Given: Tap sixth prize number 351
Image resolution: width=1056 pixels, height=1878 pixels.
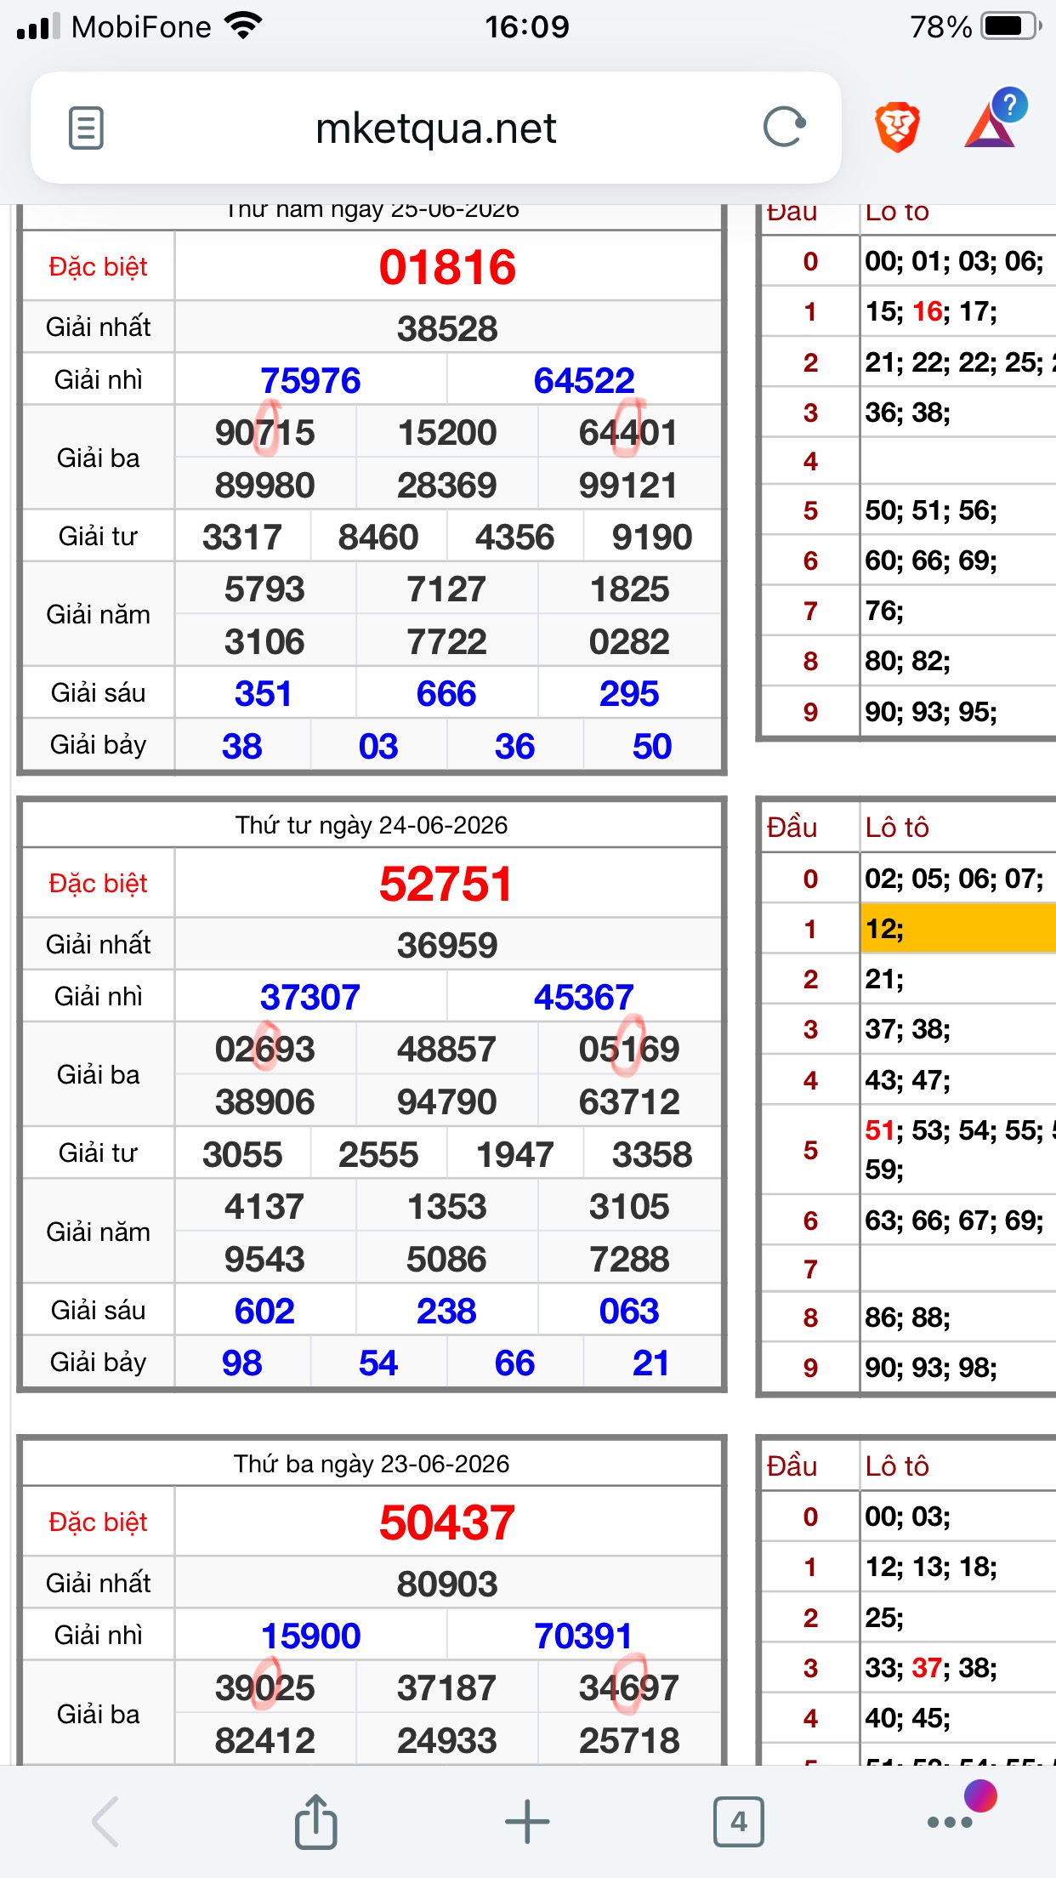Looking at the screenshot, I should tap(264, 693).
